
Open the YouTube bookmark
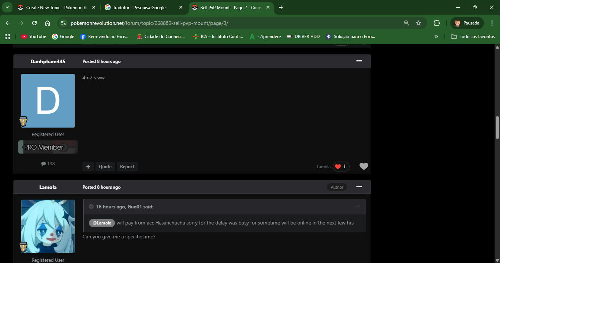[34, 37]
